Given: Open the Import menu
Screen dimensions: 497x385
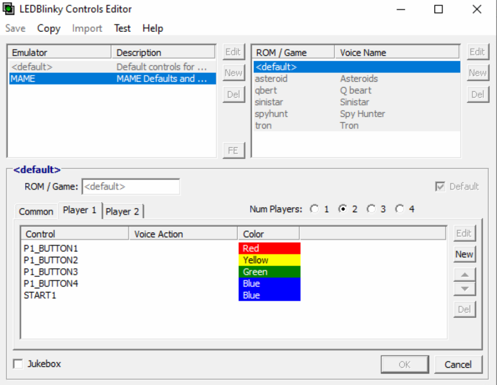Looking at the screenshot, I should coord(87,28).
